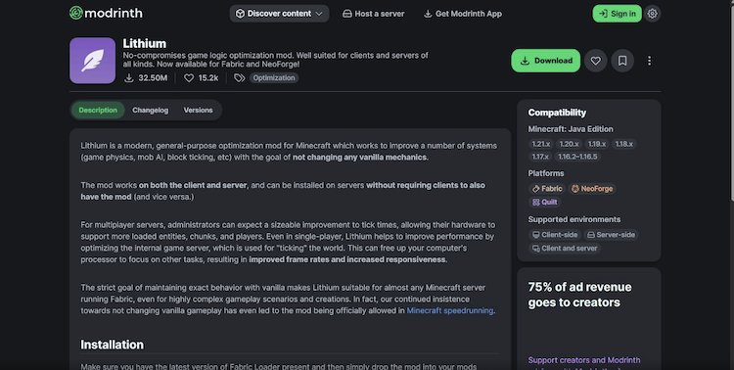Switch to the Changelog tab
This screenshot has height=370, width=734.
[151, 110]
